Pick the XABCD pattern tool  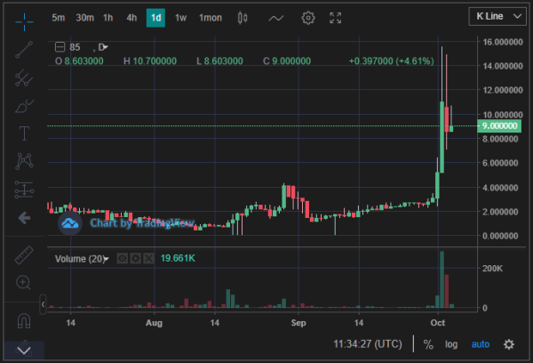pyautogui.click(x=24, y=161)
